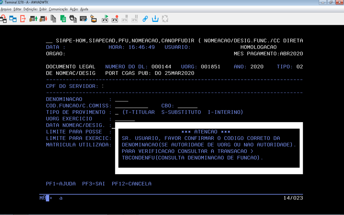Click the receive file download icon
The height and width of the screenshot is (215, 344).
point(43,19)
